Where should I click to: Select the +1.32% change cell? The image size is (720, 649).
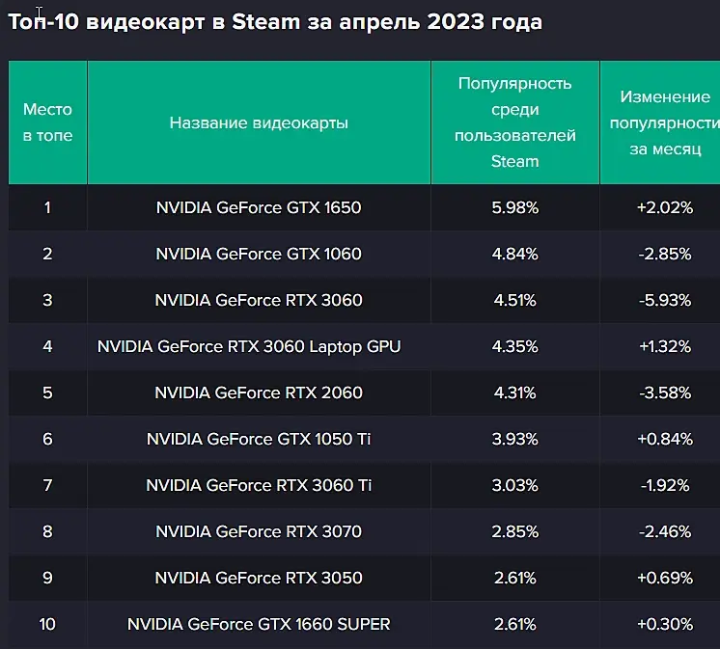665,346
